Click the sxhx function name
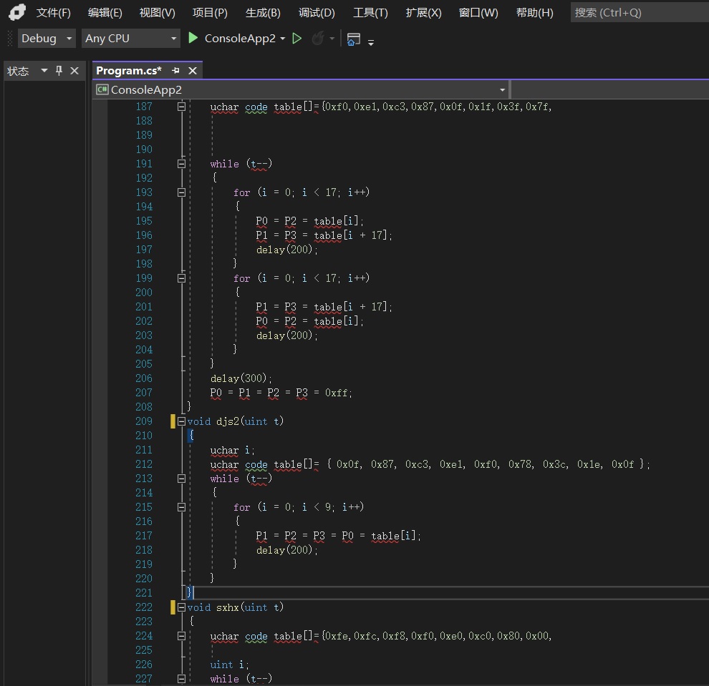The image size is (709, 686). point(228,607)
